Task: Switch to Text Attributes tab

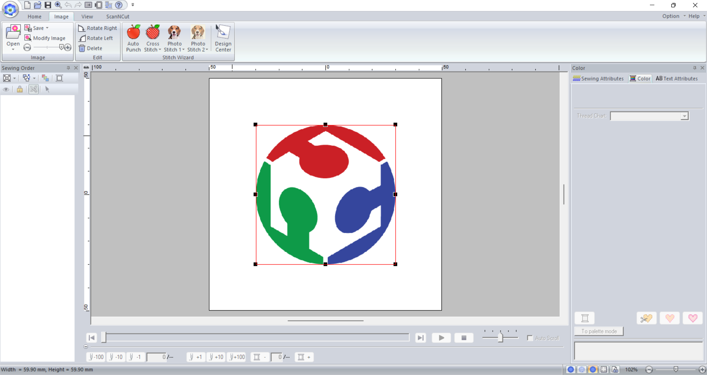Action: [677, 79]
